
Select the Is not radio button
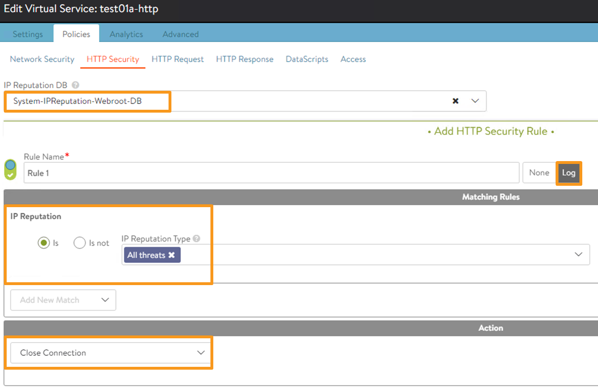point(80,243)
